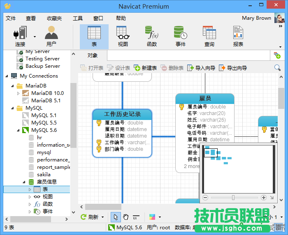
Task: Click MySQL 5.6 icon in status bar
Action: (x=111, y=228)
